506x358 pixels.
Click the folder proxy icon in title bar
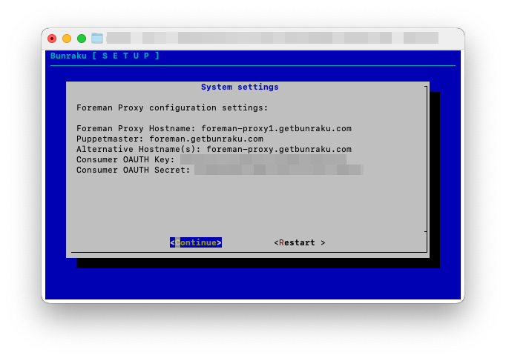tap(97, 38)
